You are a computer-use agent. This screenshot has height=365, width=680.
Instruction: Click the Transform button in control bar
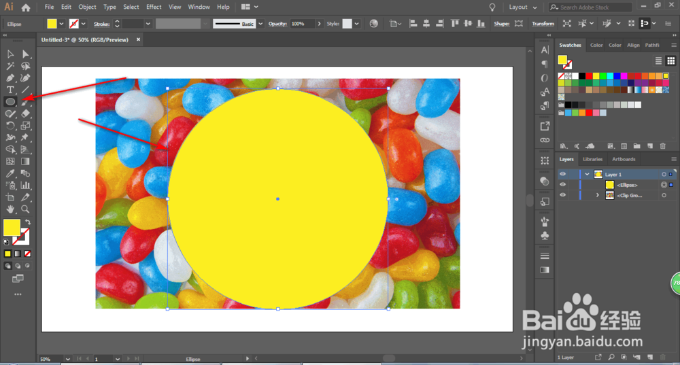pos(543,24)
